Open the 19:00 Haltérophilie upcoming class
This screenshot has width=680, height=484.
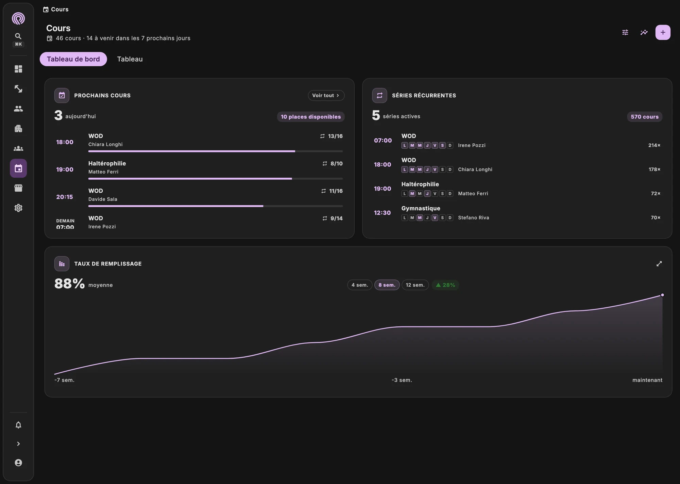[199, 170]
